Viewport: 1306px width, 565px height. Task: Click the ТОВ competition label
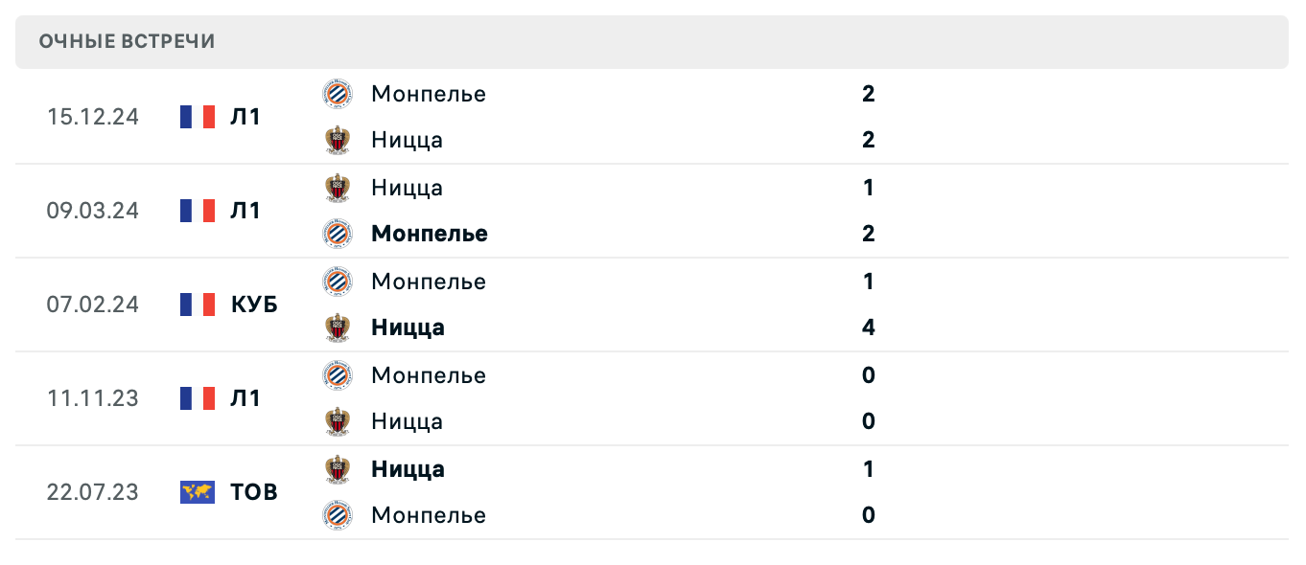(x=254, y=492)
